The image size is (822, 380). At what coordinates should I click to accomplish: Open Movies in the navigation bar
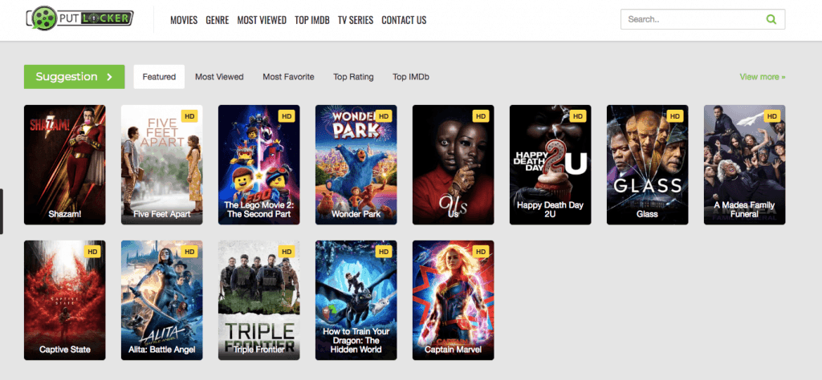coord(184,20)
